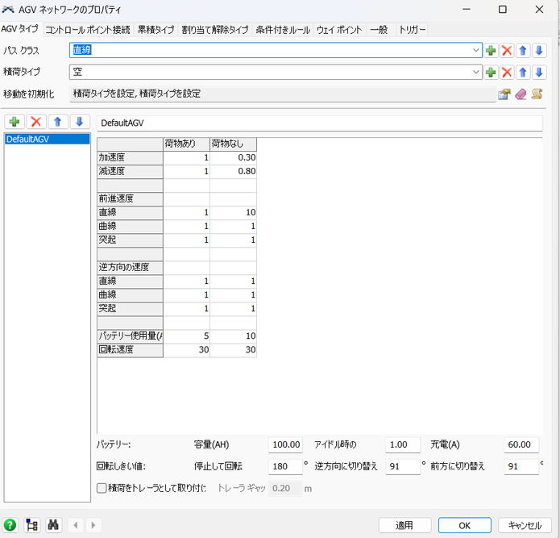Open trigger properties edit icon for 移動を初期化
Viewport: 560px width, 538px height.
pyautogui.click(x=504, y=94)
